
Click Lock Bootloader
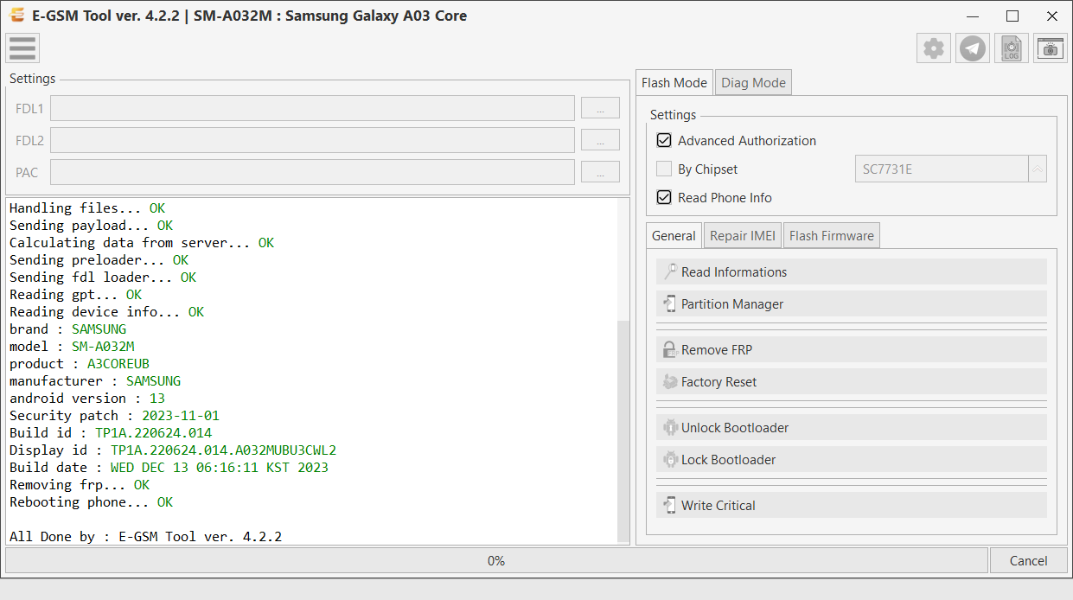(852, 459)
